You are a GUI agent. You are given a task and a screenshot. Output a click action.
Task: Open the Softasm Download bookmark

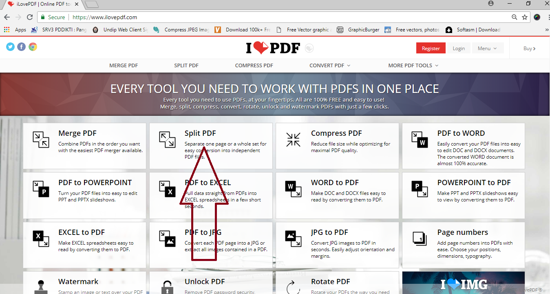pyautogui.click(x=473, y=30)
